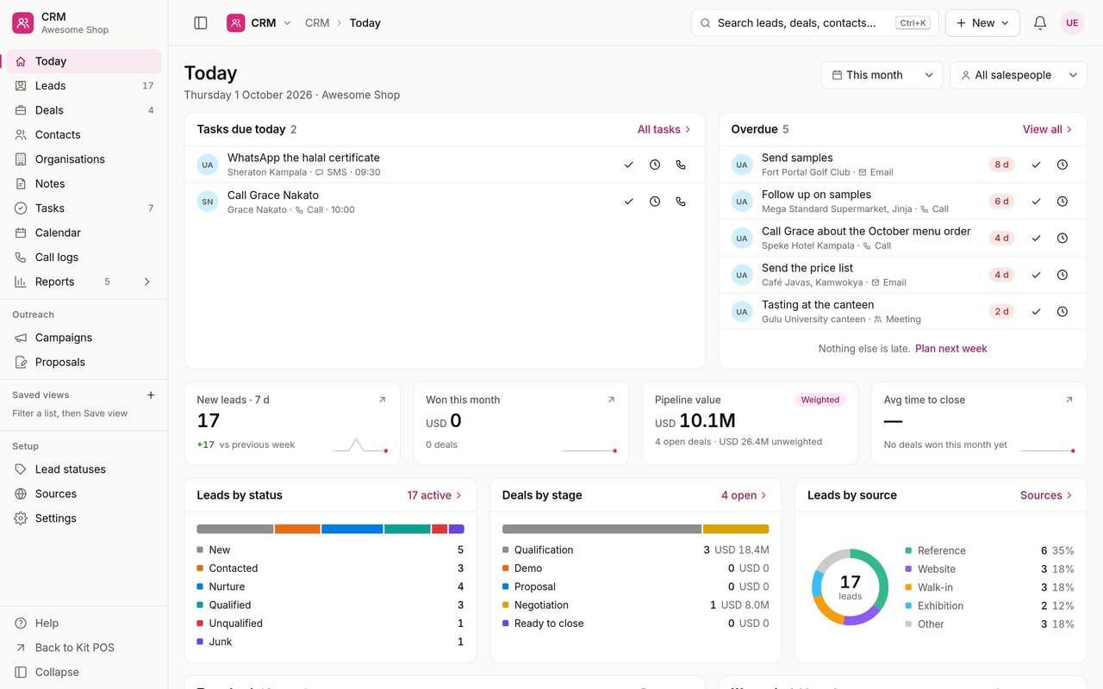This screenshot has width=1103, height=689.
Task: Click phone icon for 'WhatsApp the halal certificate'
Action: (681, 164)
